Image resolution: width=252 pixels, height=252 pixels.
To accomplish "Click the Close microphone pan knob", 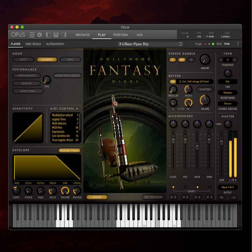I will point(173,124).
